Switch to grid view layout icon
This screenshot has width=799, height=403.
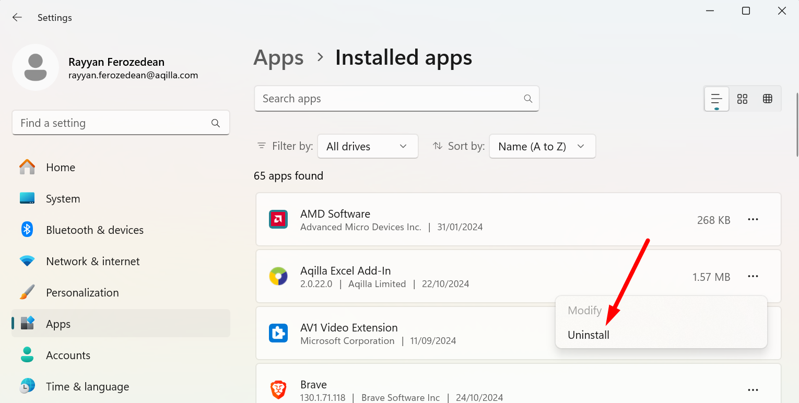point(742,99)
